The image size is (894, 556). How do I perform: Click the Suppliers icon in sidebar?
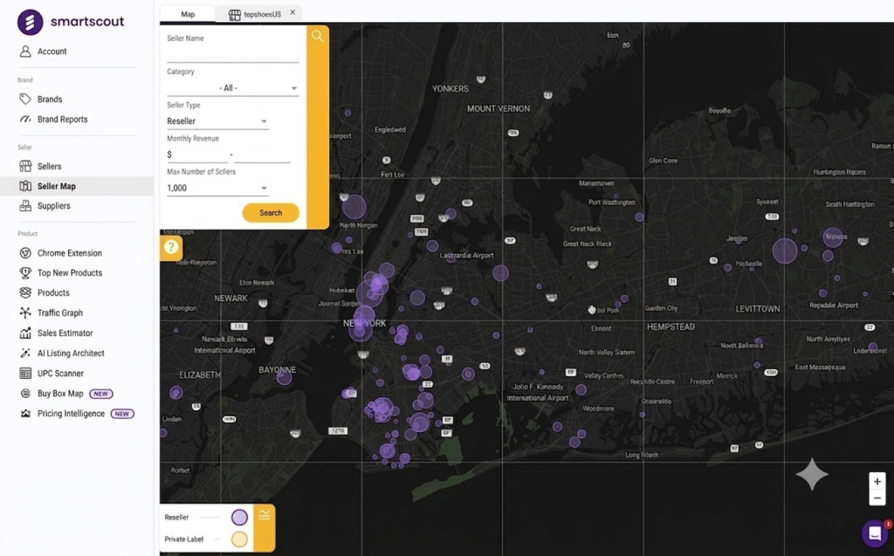25,206
